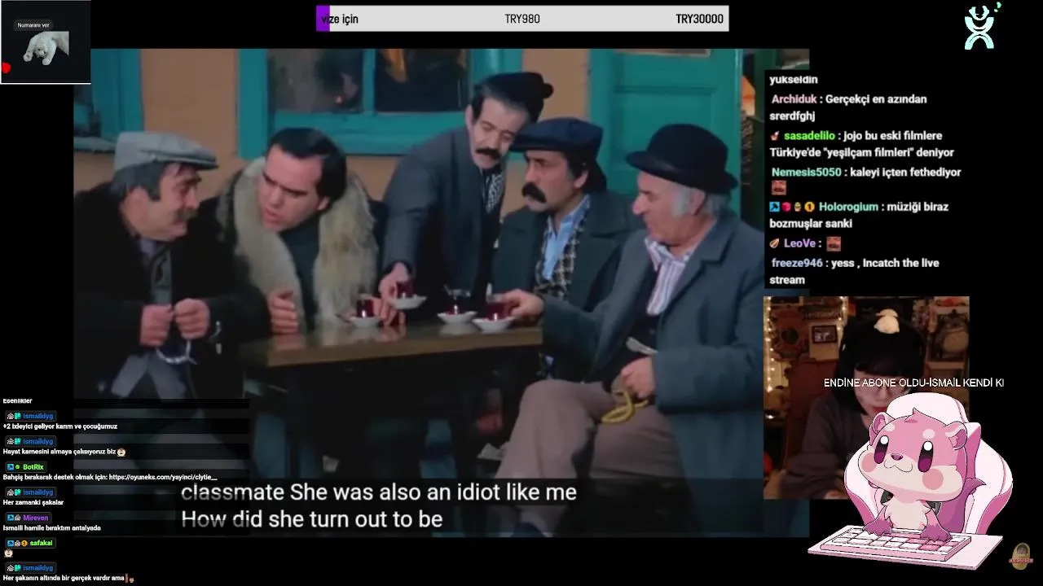Click the yellow number-one badge before Holorogium
The height and width of the screenshot is (586, 1043).
[x=809, y=207]
